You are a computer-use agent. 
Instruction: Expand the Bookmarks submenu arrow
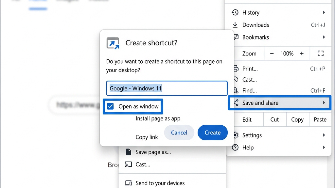[x=324, y=37]
